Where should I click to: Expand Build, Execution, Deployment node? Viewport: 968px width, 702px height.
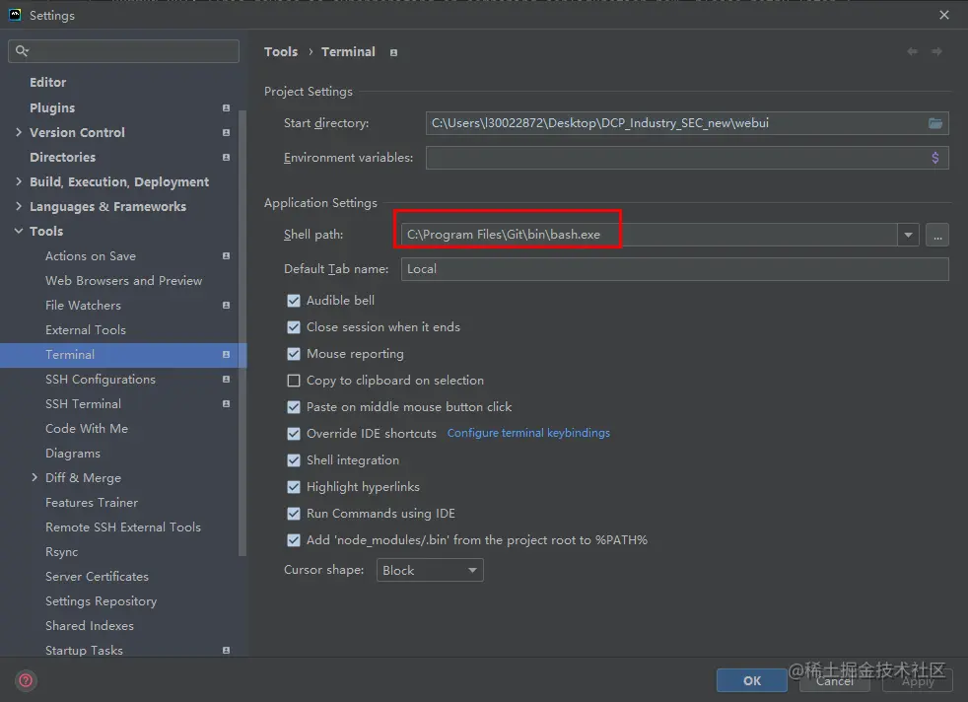(19, 181)
